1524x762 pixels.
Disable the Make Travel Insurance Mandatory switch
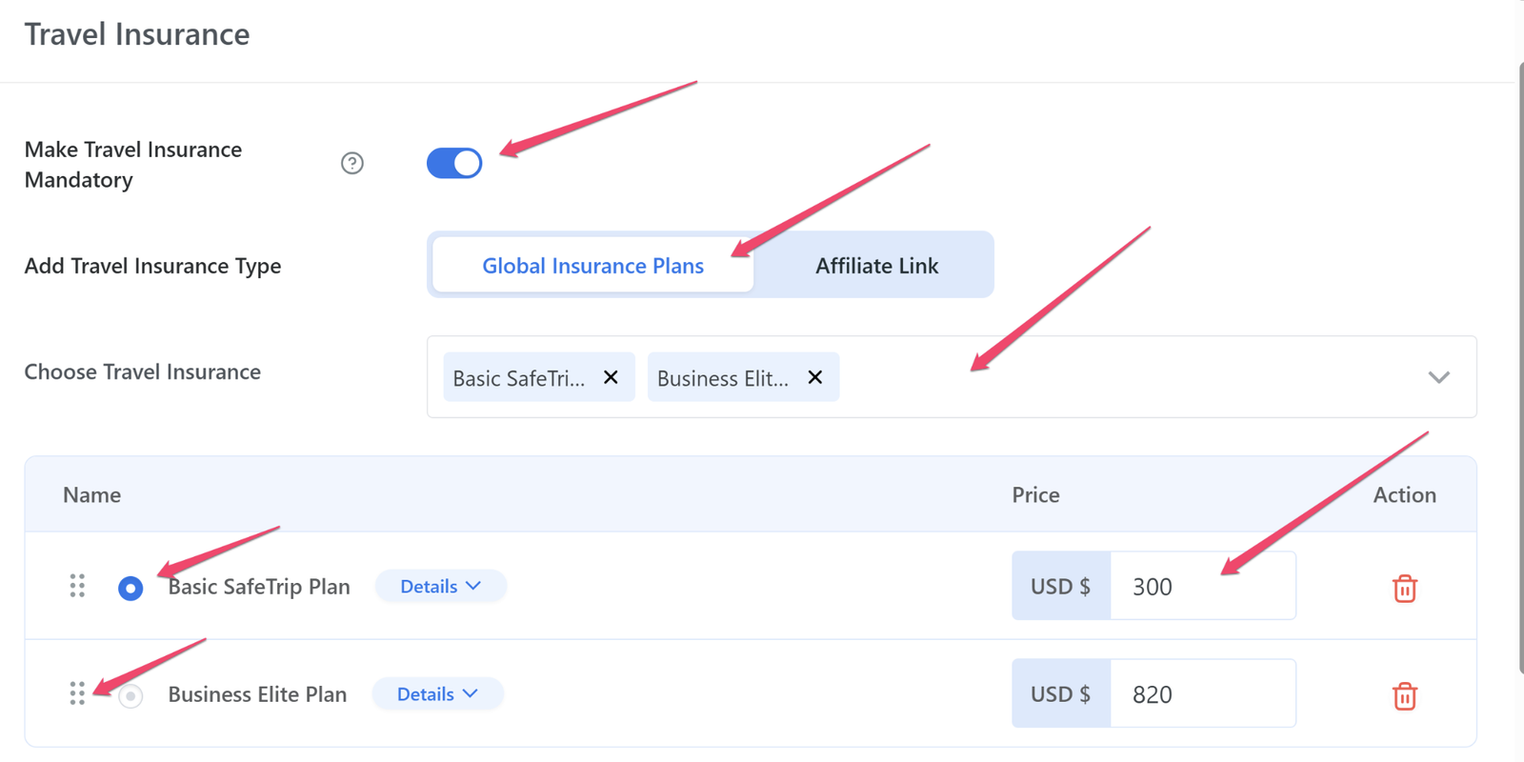pyautogui.click(x=454, y=164)
